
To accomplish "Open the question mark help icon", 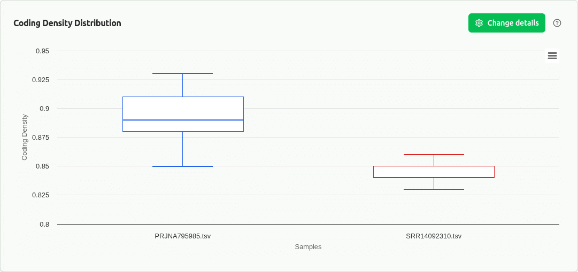I will (x=557, y=23).
